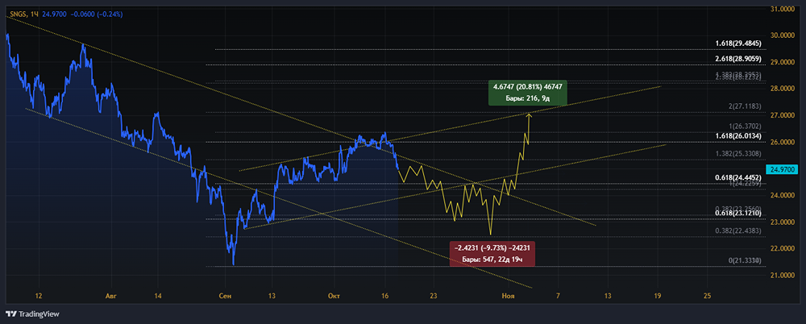Click the 1Ч interval label

click(x=35, y=14)
